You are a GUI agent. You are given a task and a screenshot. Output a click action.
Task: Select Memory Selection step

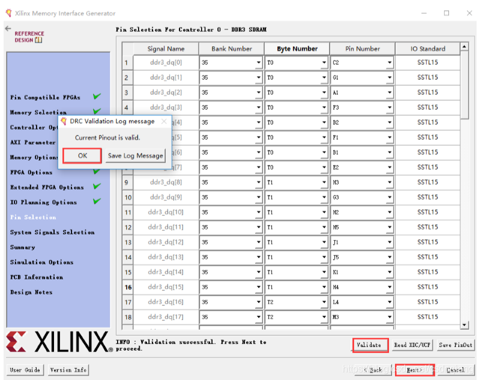coord(38,112)
